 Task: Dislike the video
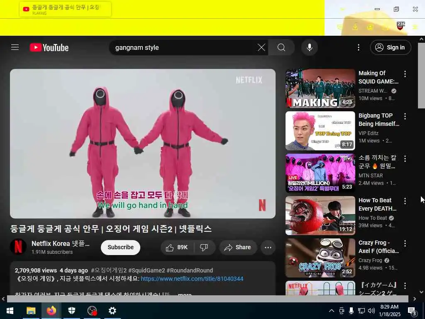pos(204,248)
